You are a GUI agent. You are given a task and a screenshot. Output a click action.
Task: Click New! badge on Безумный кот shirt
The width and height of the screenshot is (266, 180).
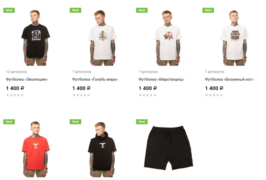[x=208, y=10]
